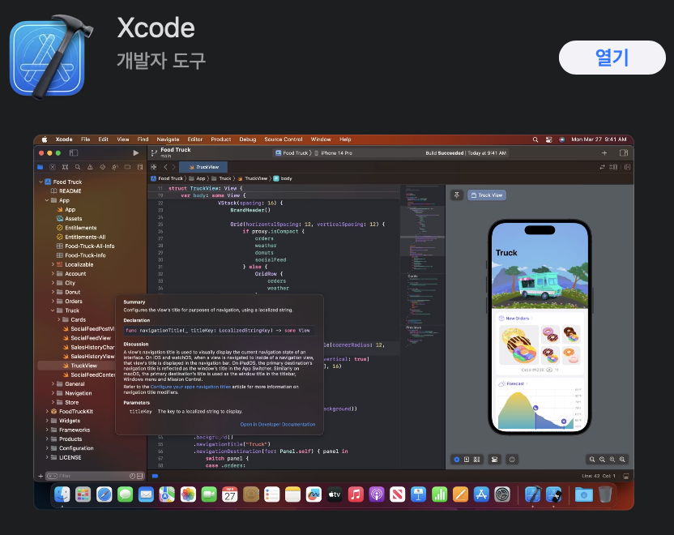
Task: Open the File menu
Action: coord(86,139)
